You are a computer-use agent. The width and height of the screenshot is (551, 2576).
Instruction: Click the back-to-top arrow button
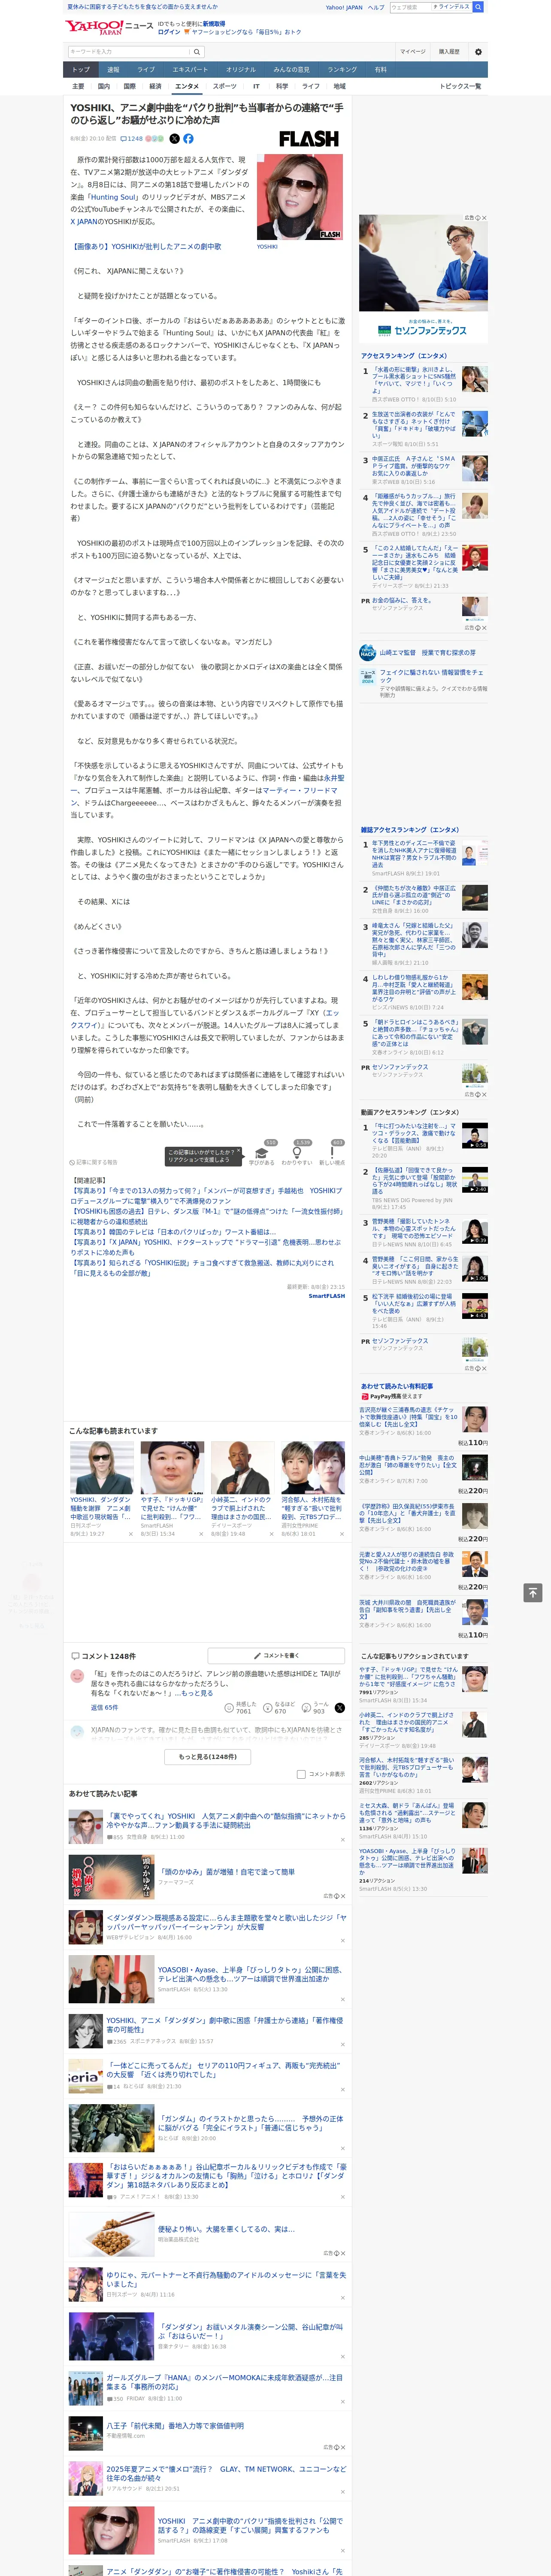pyautogui.click(x=533, y=1593)
